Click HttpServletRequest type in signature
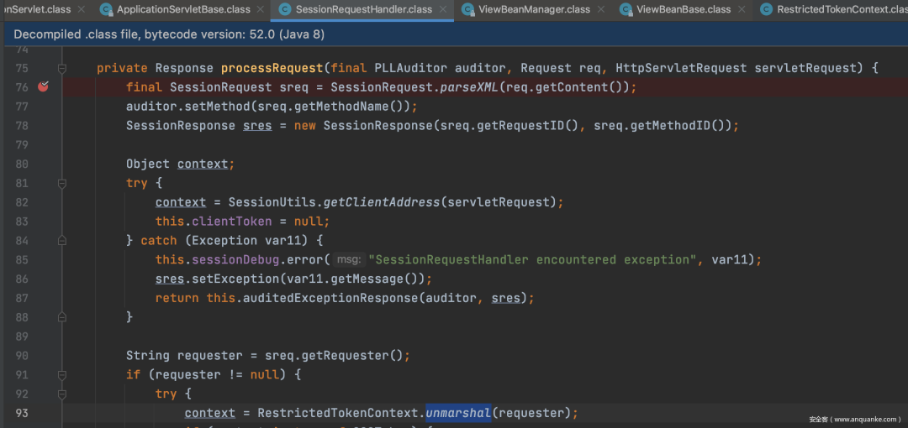Image resolution: width=908 pixels, height=428 pixels. coord(681,68)
